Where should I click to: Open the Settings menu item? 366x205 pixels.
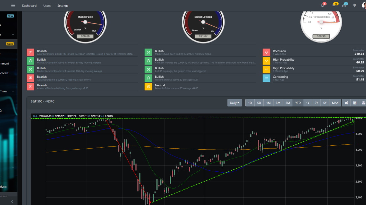click(63, 6)
